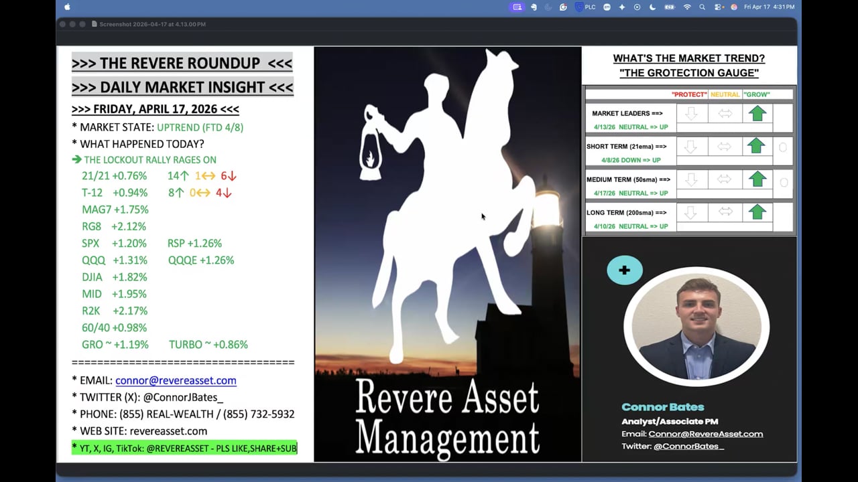The image size is (858, 482).
Task: Click the "THE REVERE ROUNDUP" heading
Action: [x=182, y=63]
